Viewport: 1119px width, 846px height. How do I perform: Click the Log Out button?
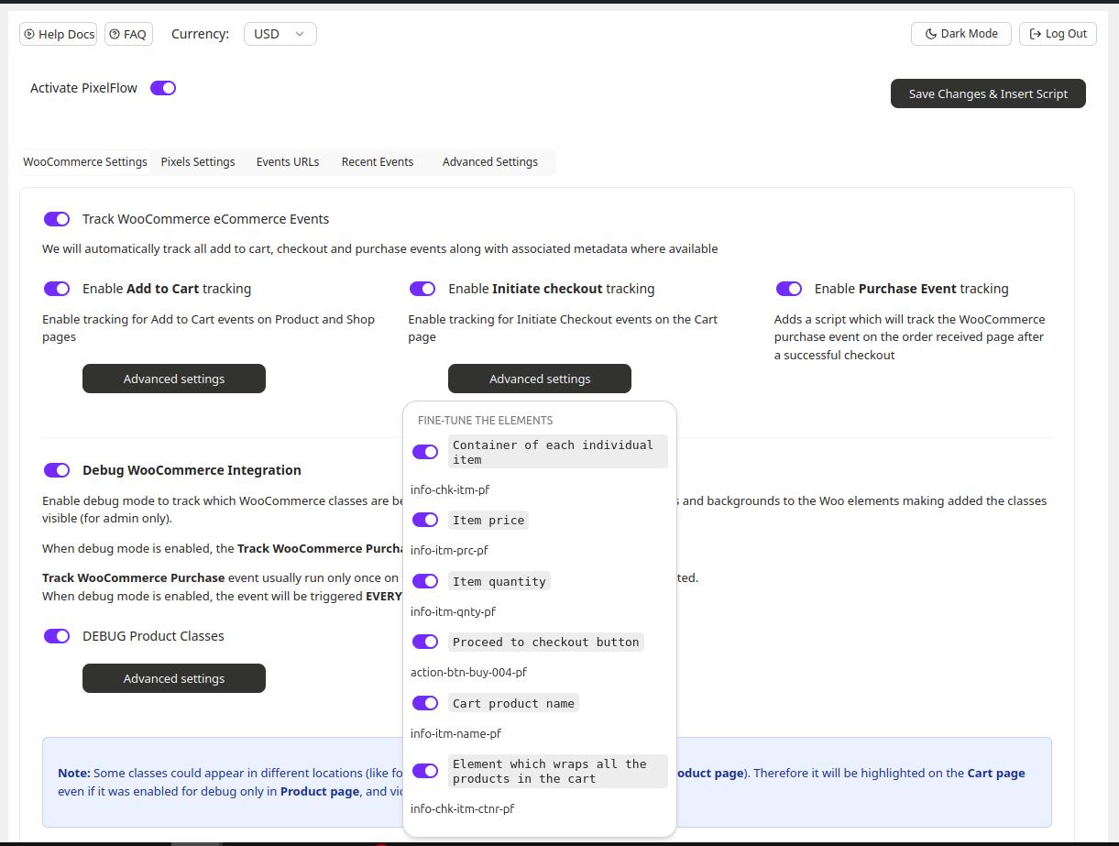[1058, 34]
